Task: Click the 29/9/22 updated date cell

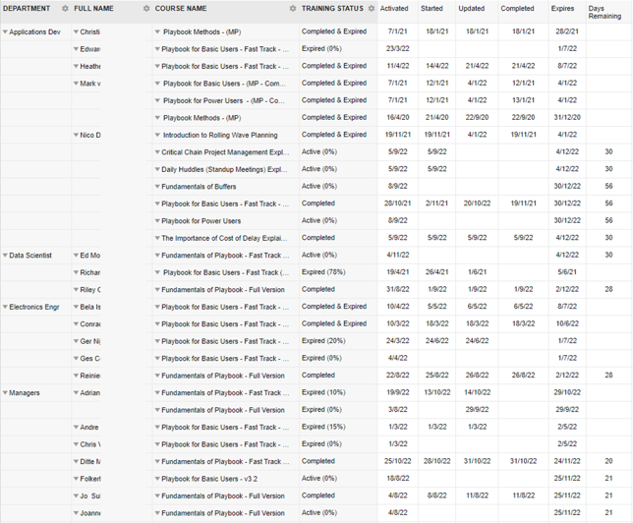Action: click(477, 410)
